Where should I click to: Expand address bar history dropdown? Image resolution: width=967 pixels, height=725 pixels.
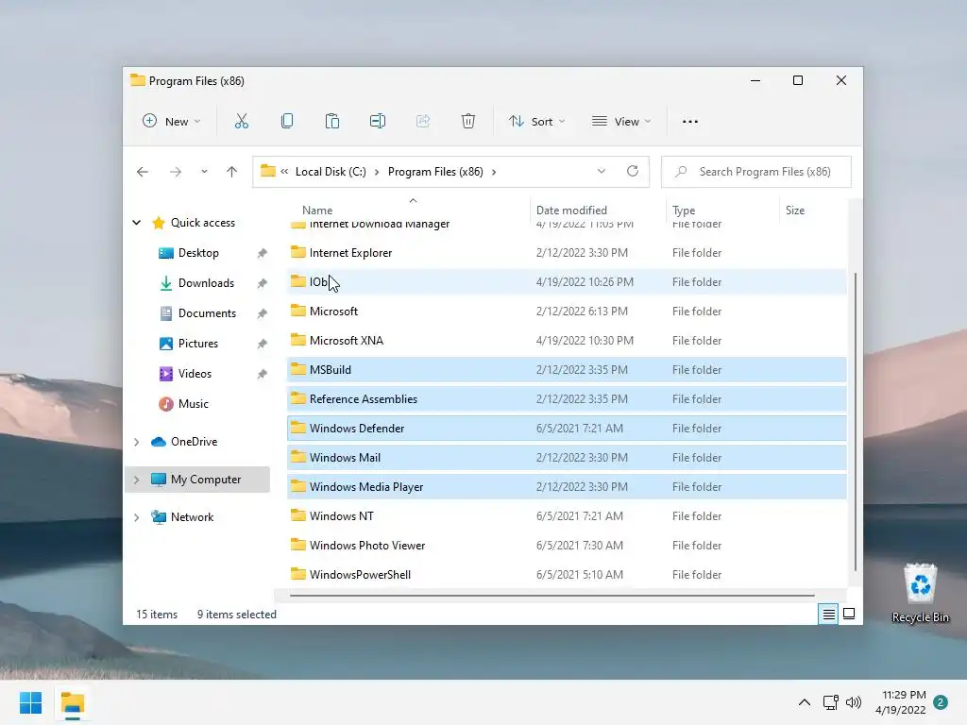(602, 172)
